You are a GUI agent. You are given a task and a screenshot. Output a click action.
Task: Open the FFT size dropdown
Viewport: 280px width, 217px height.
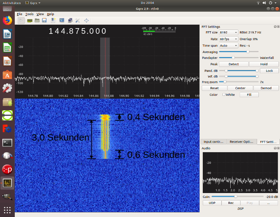(229, 32)
